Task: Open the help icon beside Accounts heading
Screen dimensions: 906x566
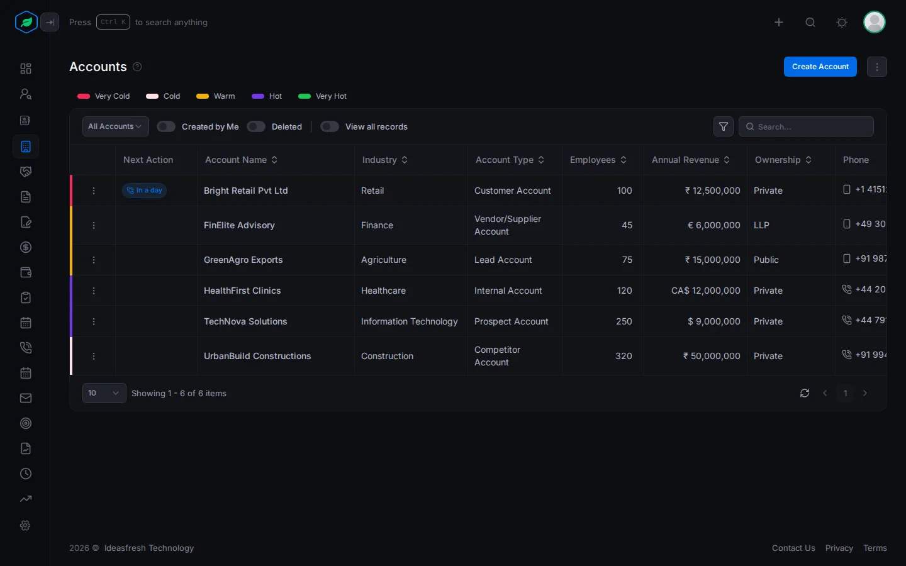Action: (137, 67)
